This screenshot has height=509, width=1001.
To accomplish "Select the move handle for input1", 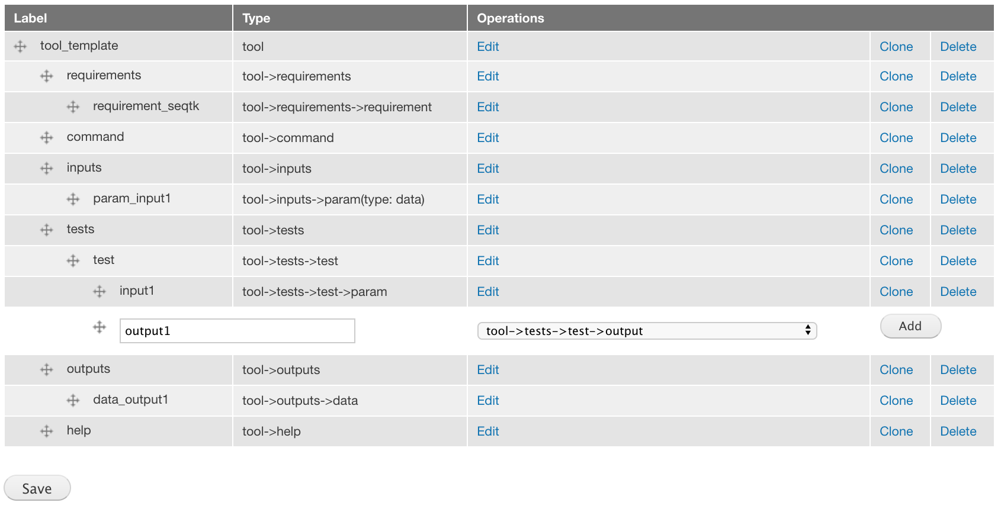I will click(100, 291).
